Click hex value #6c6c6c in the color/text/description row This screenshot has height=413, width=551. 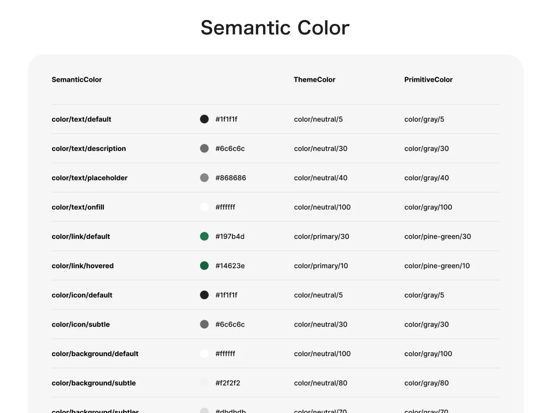230,148
